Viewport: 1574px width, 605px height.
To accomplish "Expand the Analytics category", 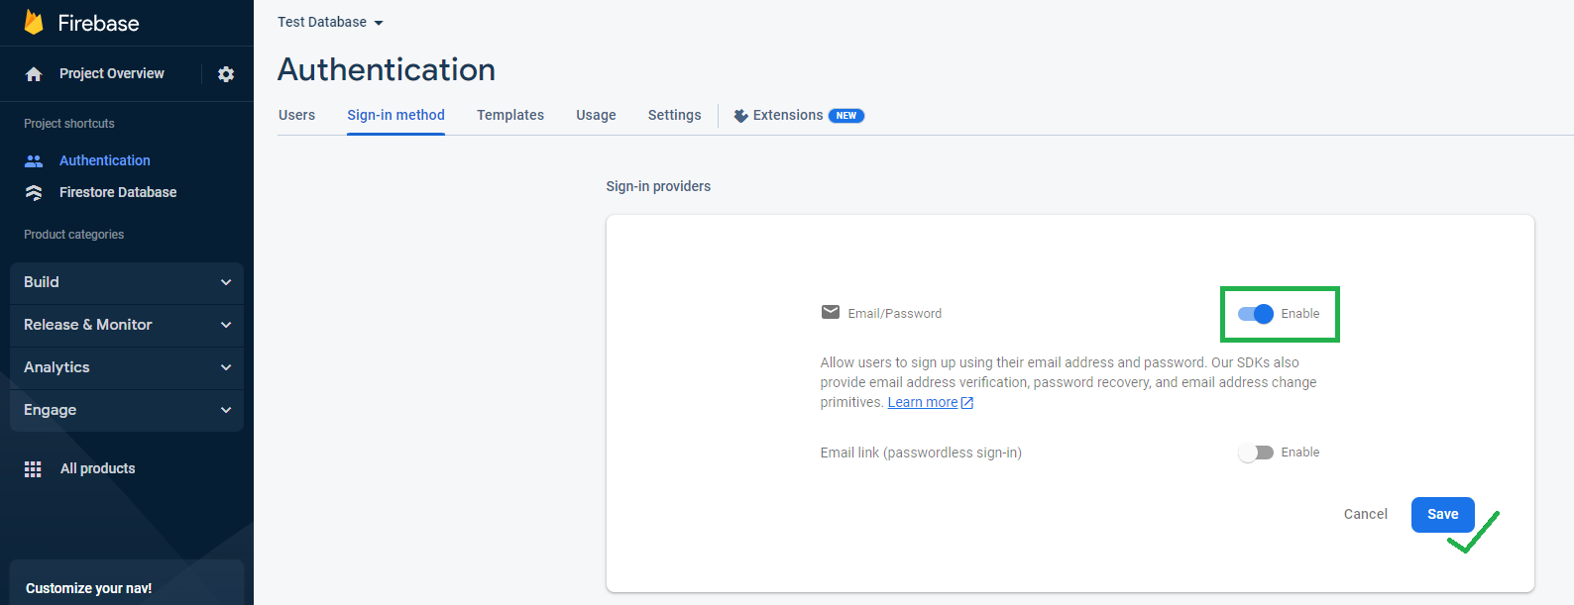I will tap(127, 367).
